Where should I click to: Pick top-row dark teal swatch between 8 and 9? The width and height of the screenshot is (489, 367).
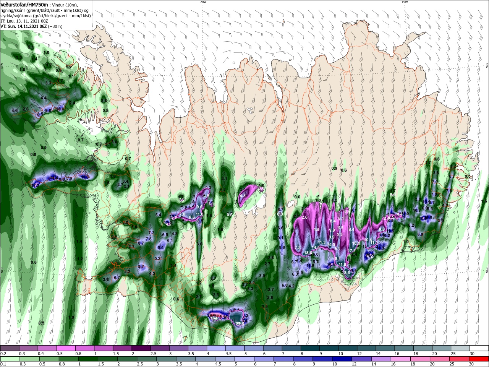(310, 348)
